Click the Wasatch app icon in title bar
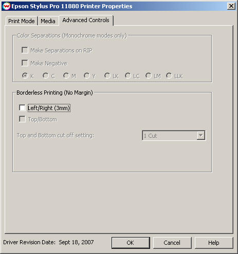This screenshot has height=254, width=238. (x=7, y=6)
